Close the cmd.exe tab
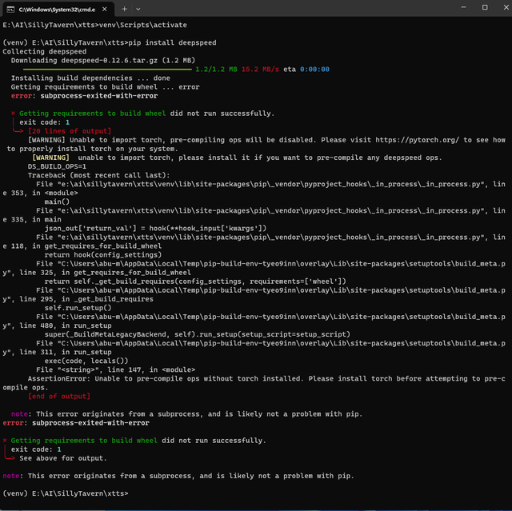Viewport: 512px width, 511px height. [x=105, y=9]
